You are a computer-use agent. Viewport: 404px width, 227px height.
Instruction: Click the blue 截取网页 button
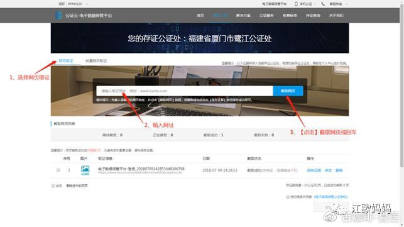point(288,91)
